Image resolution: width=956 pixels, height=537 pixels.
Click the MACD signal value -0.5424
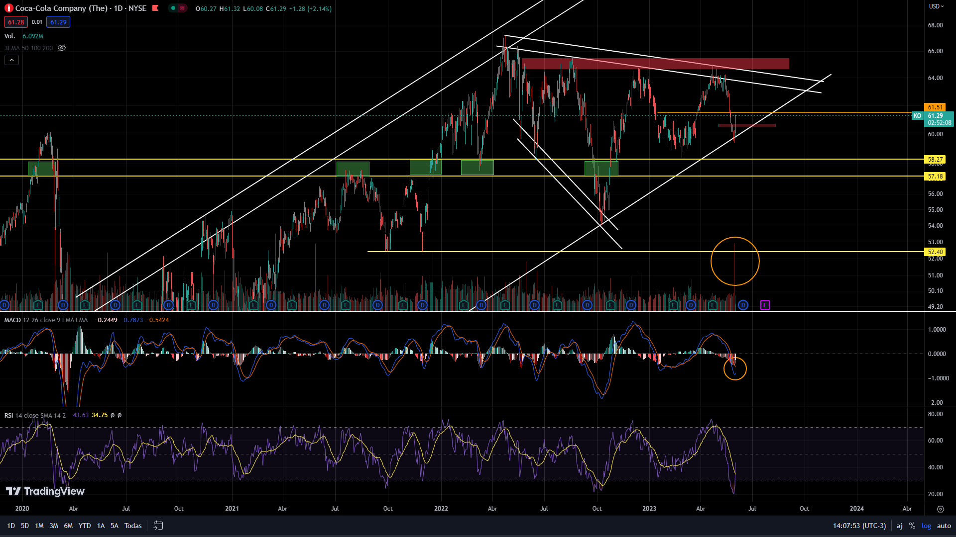click(x=157, y=320)
